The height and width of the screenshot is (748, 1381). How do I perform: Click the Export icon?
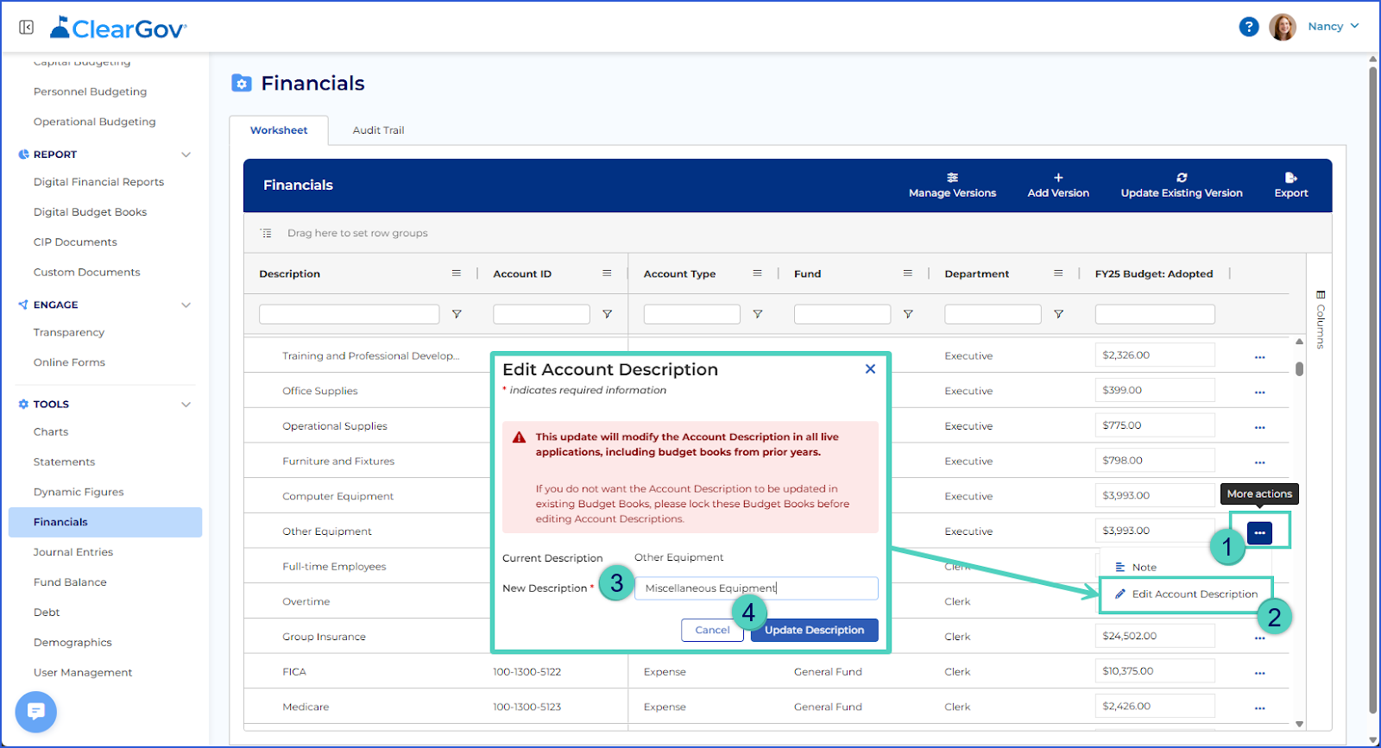point(1291,178)
